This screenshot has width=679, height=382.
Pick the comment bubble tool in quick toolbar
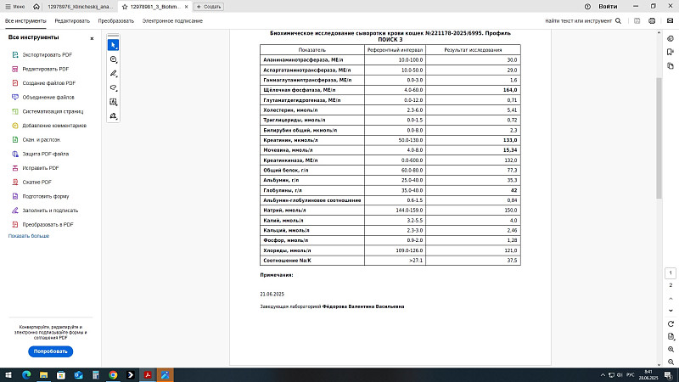pyautogui.click(x=113, y=59)
